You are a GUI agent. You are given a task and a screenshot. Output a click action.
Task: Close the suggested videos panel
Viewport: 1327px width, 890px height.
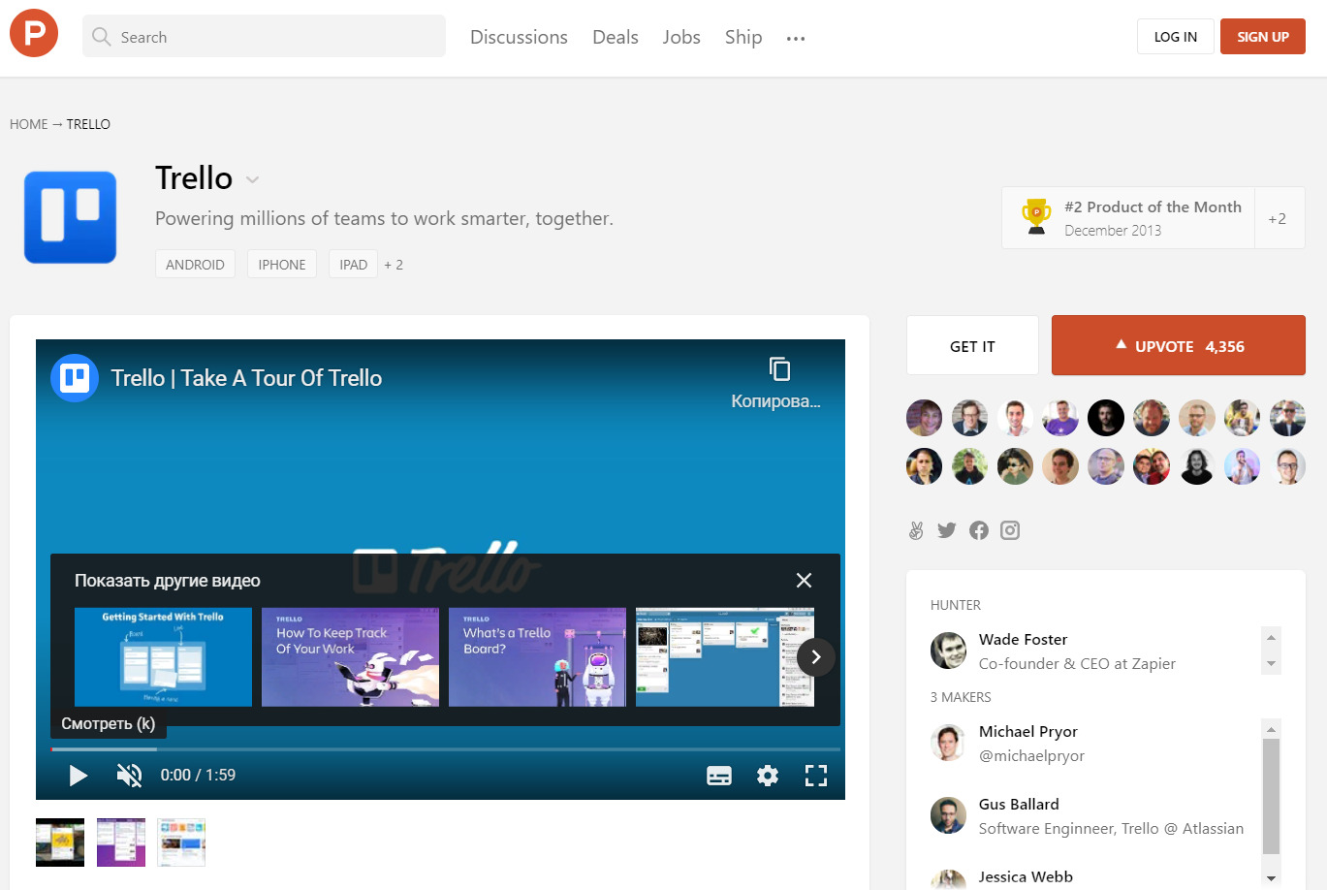pos(804,580)
